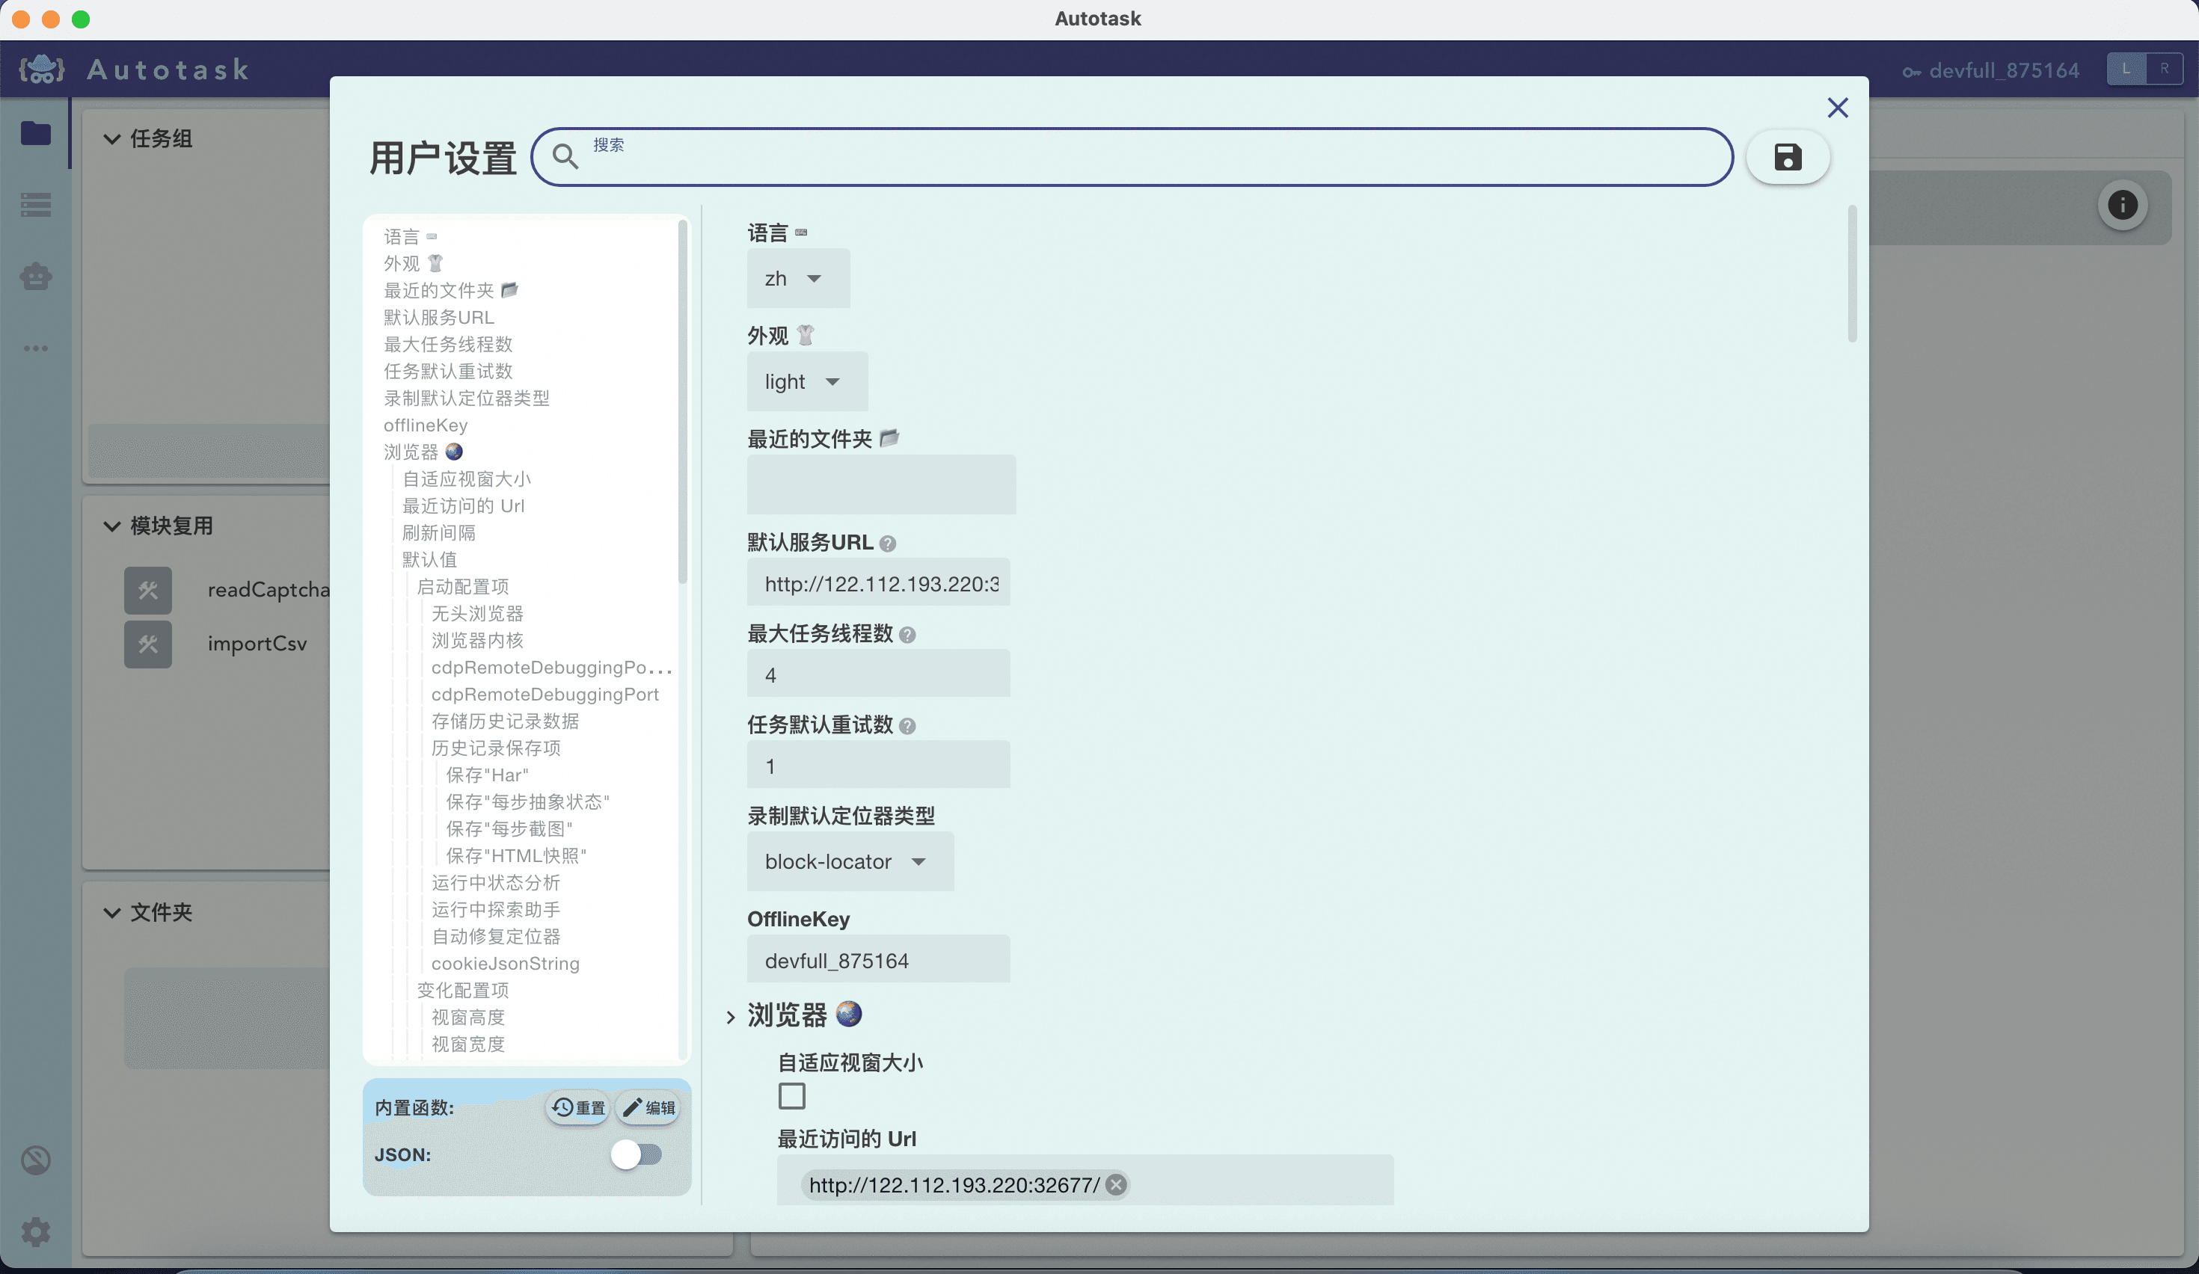Click the help icon beside 最大任务线程数
This screenshot has width=2199, height=1274.
pyautogui.click(x=907, y=635)
